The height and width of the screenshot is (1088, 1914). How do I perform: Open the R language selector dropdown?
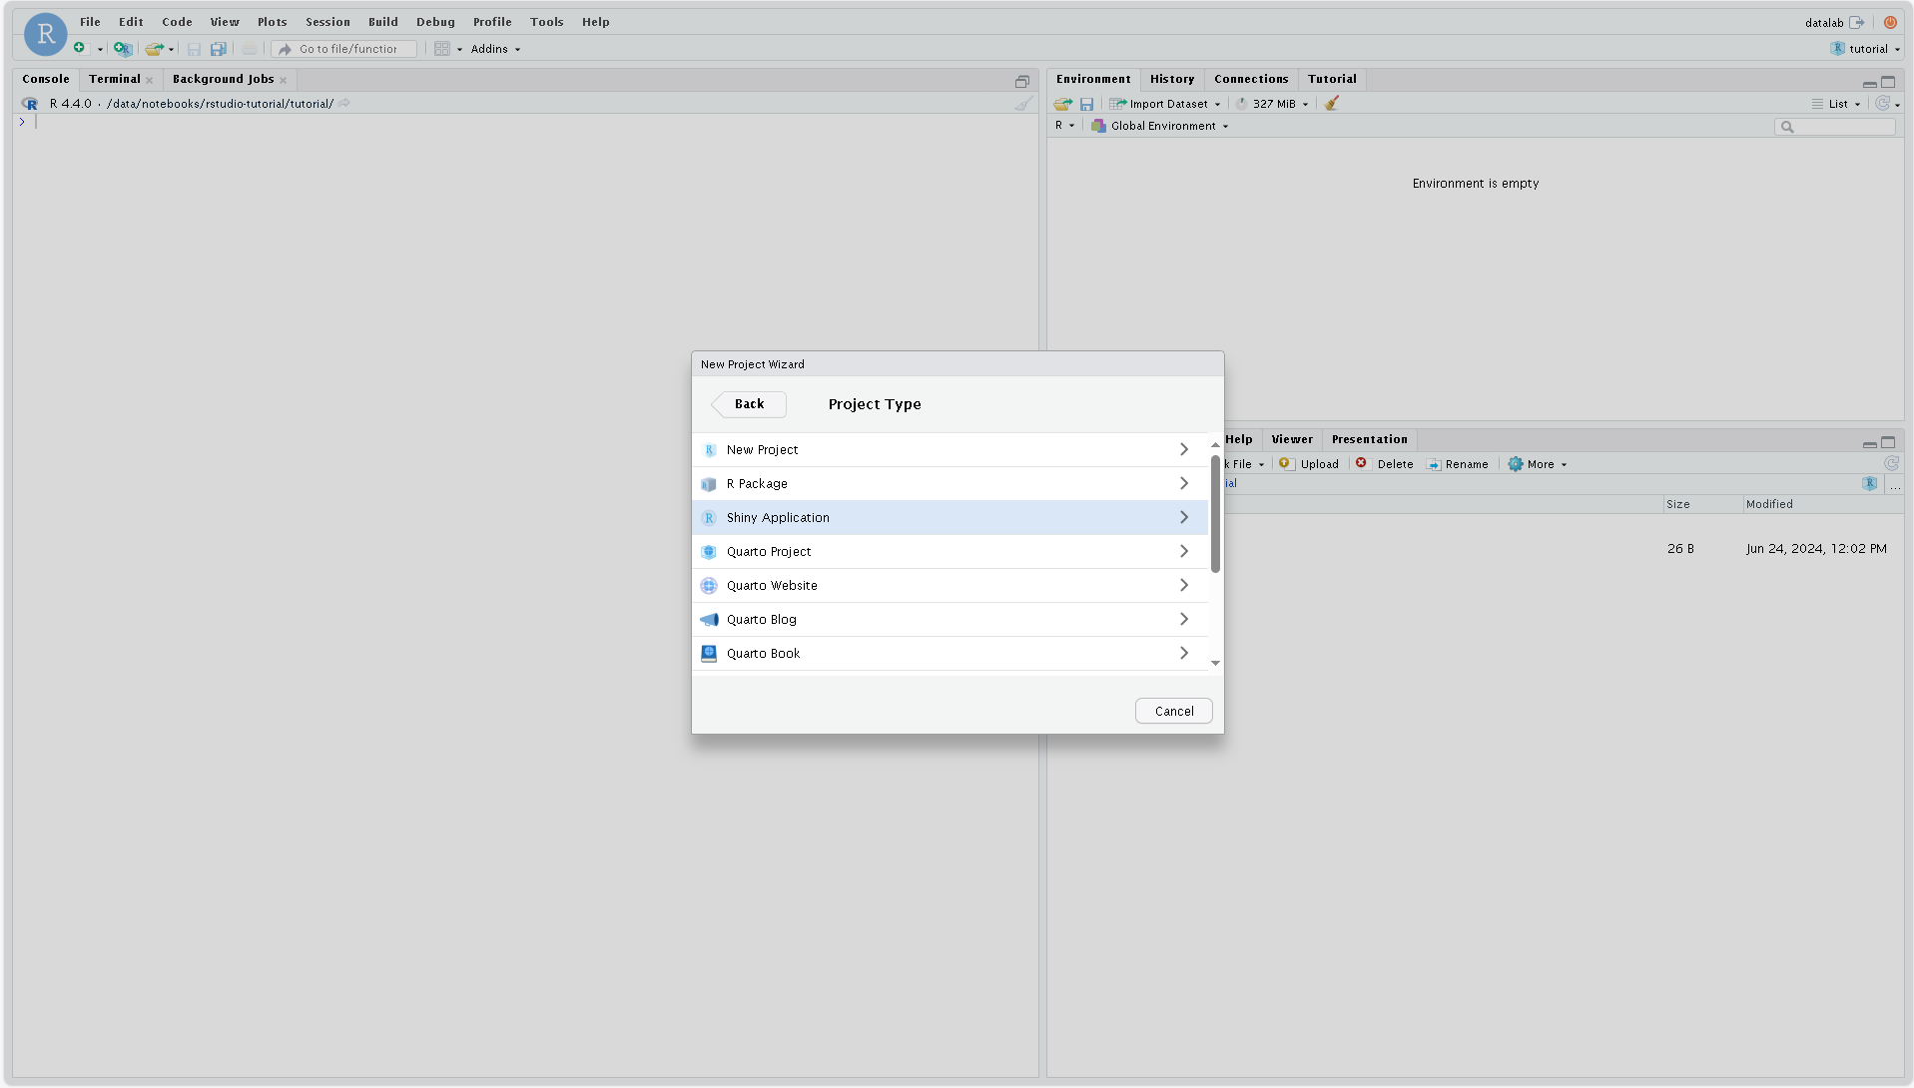[x=1064, y=126]
